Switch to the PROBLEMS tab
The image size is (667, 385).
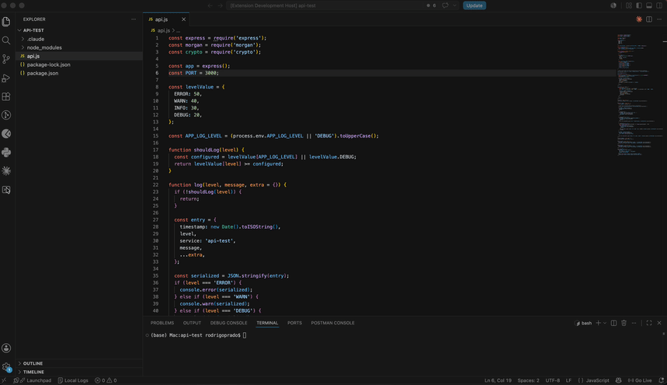pyautogui.click(x=162, y=323)
